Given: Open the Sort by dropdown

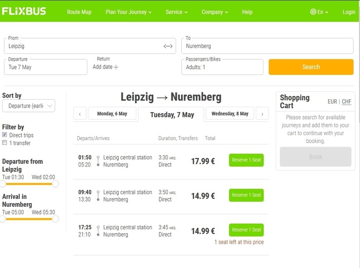Looking at the screenshot, I should [x=29, y=106].
